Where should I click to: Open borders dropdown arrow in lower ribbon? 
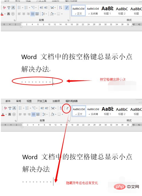[x=62, y=114]
